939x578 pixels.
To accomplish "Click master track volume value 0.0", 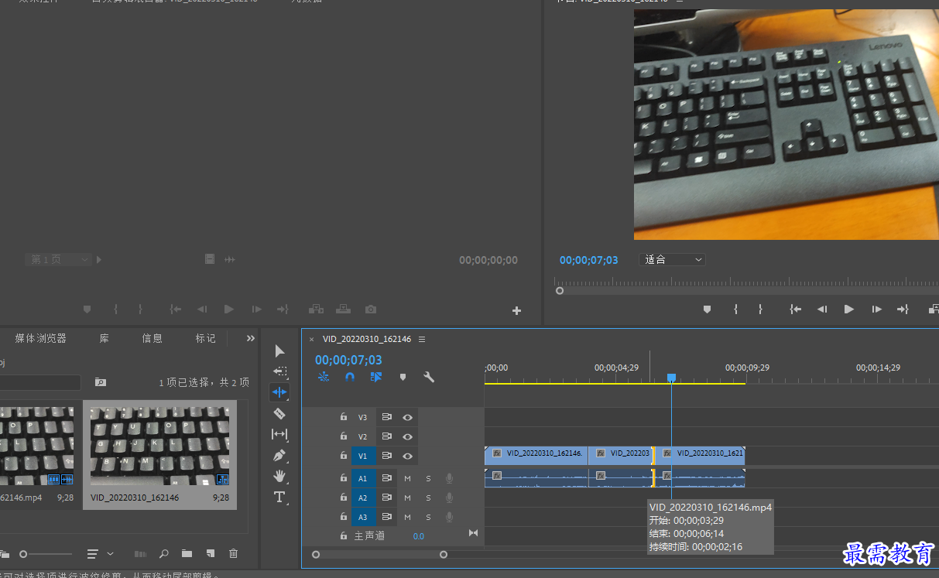I will 418,536.
